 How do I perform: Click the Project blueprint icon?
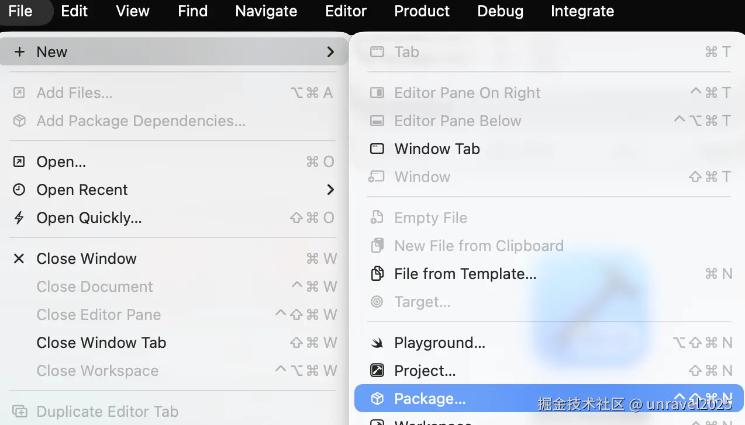click(377, 371)
